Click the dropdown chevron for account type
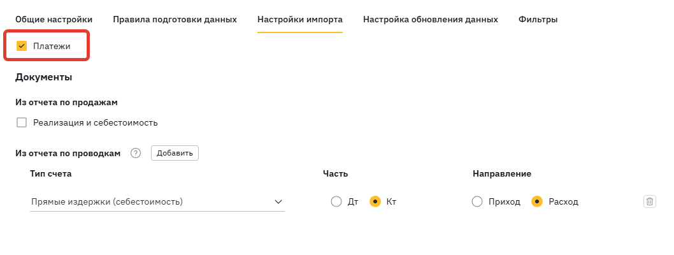674x255 pixels. click(x=278, y=202)
